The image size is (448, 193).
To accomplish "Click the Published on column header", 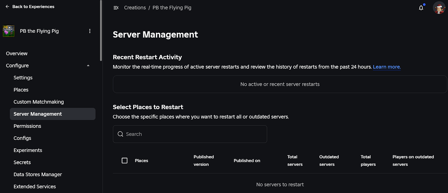I will [247, 161].
